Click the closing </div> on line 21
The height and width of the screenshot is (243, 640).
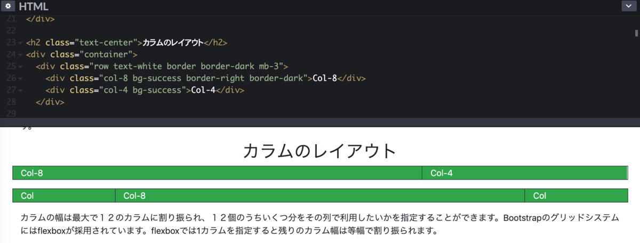click(x=40, y=19)
